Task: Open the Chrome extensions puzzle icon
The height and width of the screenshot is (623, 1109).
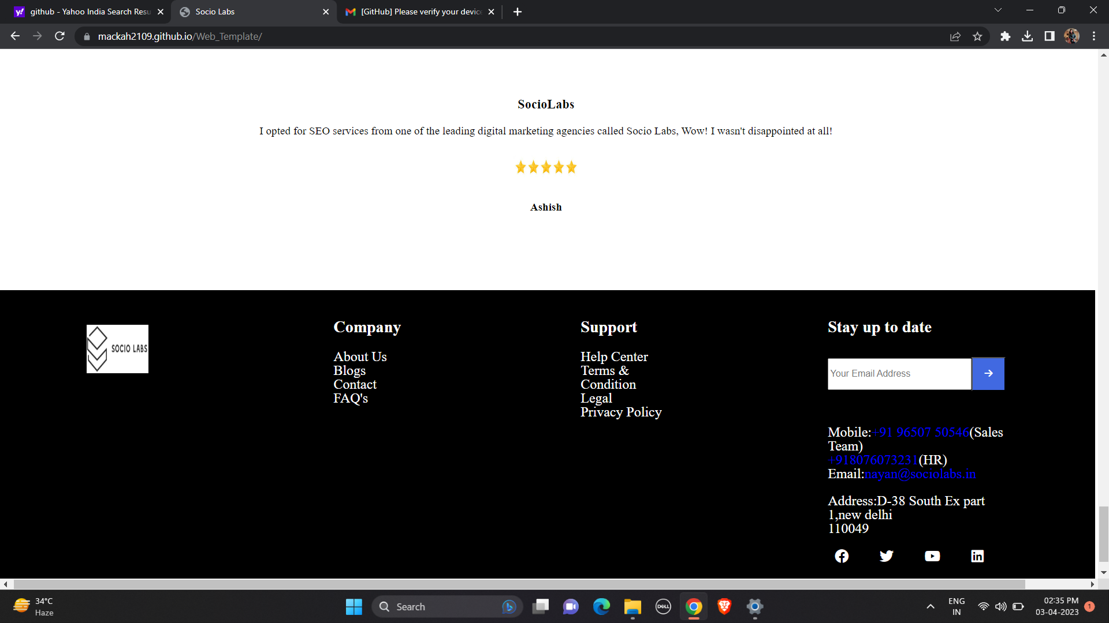Action: click(x=1005, y=36)
